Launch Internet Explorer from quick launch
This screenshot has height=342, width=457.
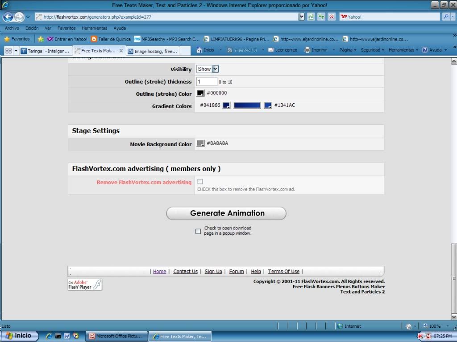[49, 336]
